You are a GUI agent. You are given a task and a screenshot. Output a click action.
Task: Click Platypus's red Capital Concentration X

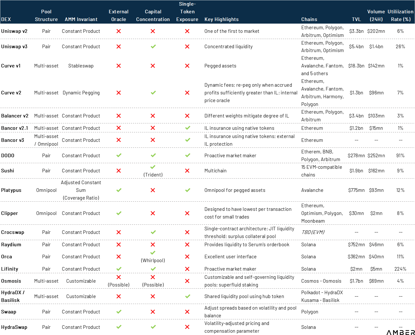(x=153, y=190)
